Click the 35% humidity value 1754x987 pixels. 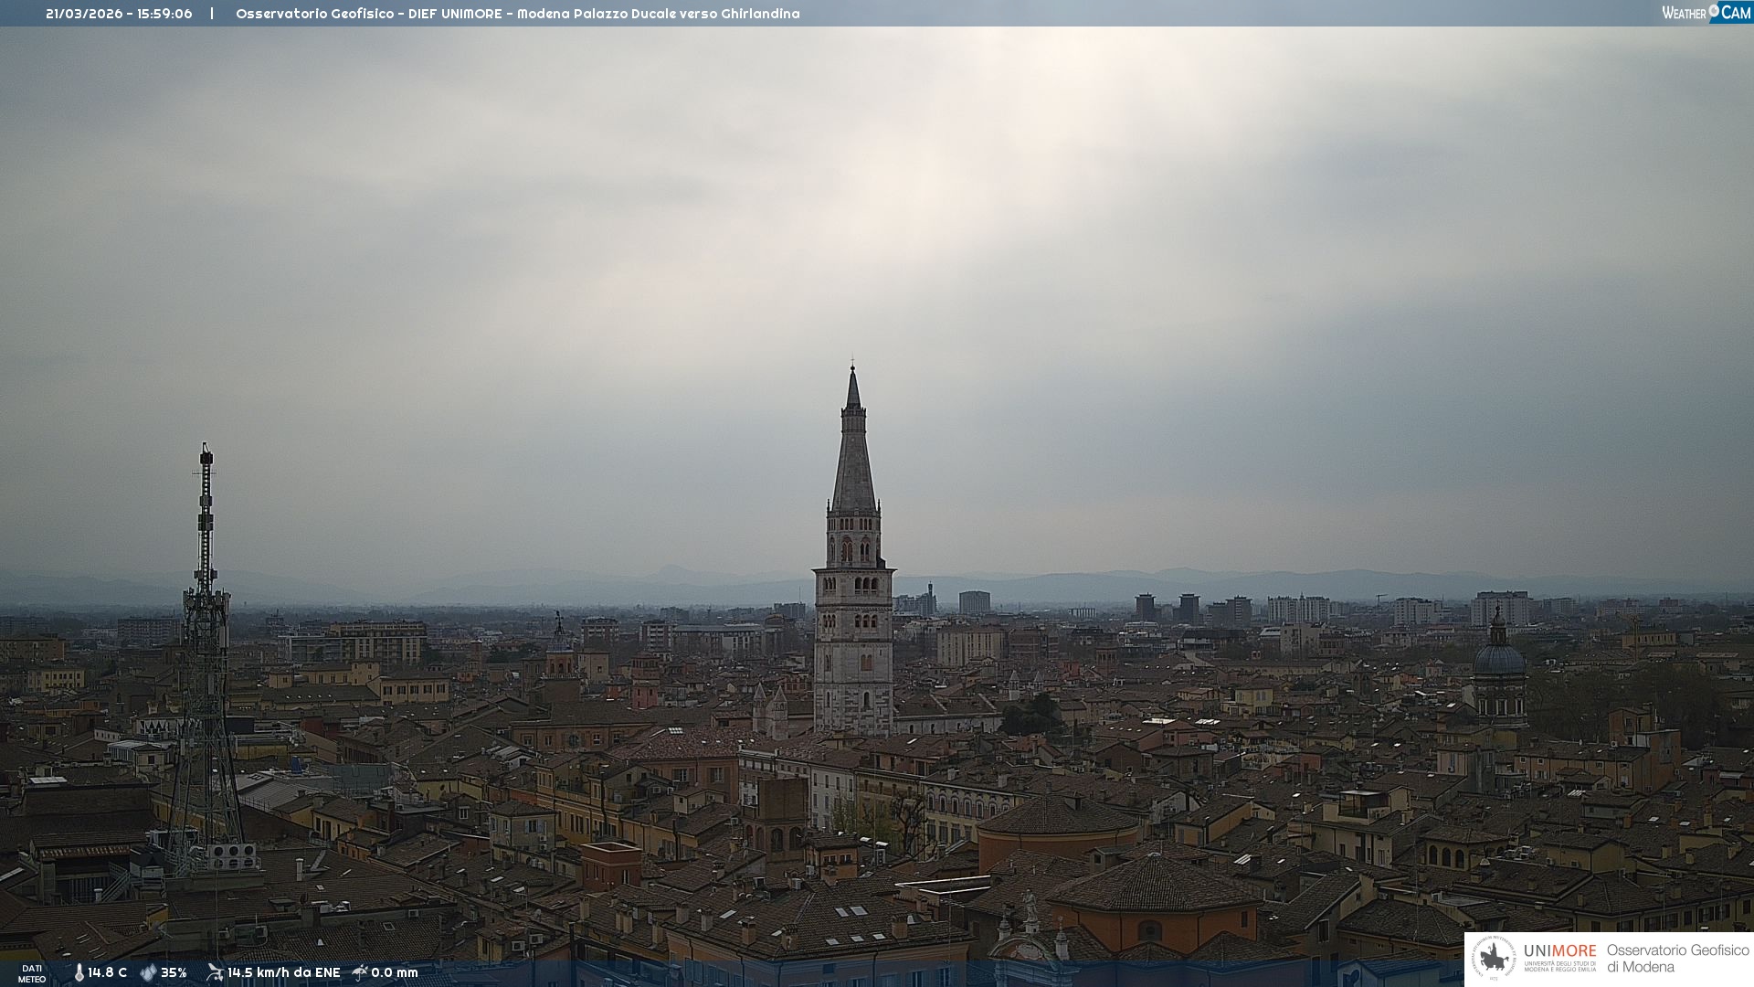point(174,972)
